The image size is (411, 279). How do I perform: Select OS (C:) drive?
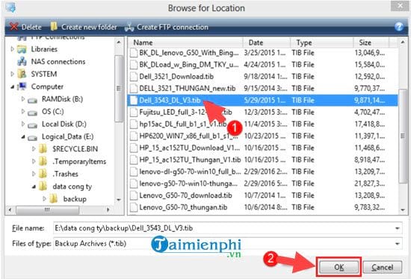(x=52, y=112)
